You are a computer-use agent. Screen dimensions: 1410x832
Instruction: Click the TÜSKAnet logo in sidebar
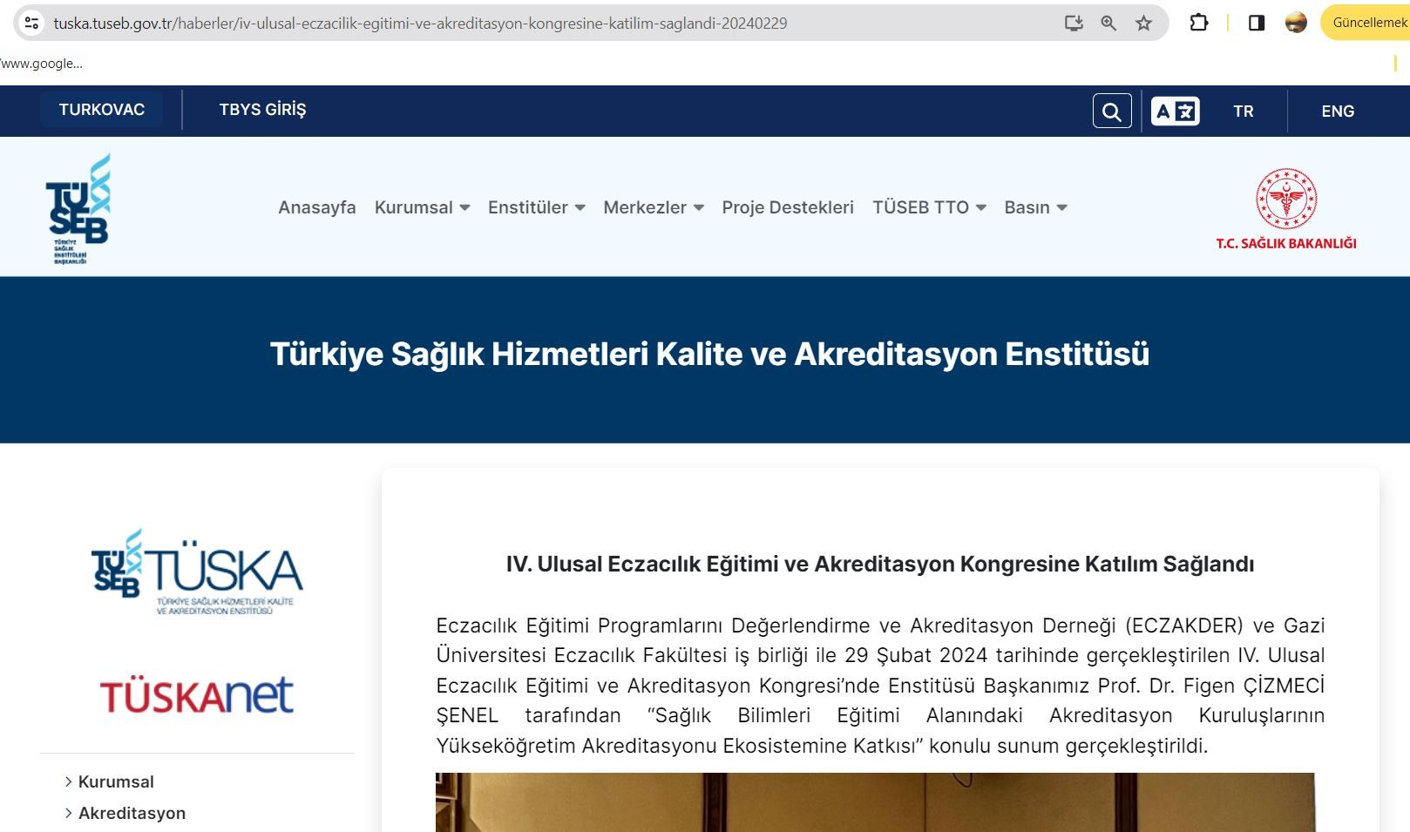pyautogui.click(x=197, y=694)
